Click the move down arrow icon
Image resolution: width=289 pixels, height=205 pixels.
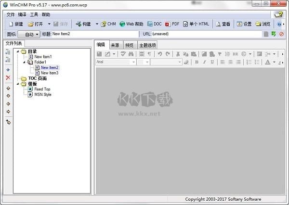8,95
